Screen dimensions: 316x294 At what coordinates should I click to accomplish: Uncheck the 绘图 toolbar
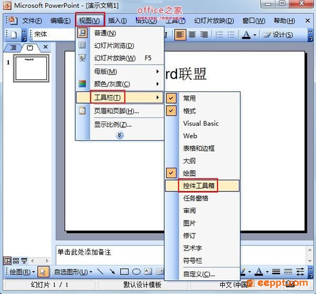(202, 173)
